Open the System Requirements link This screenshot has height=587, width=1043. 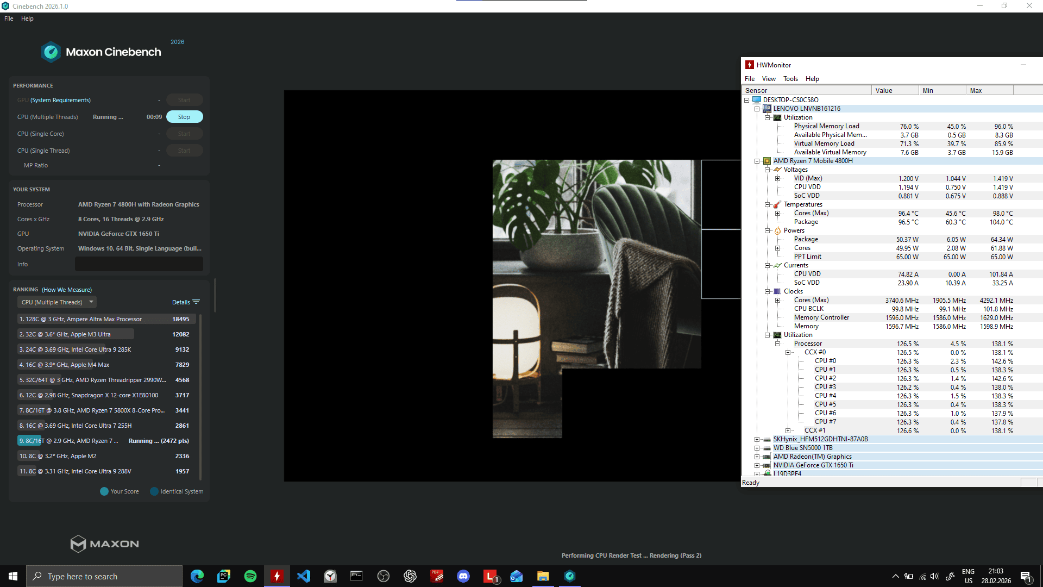(60, 100)
